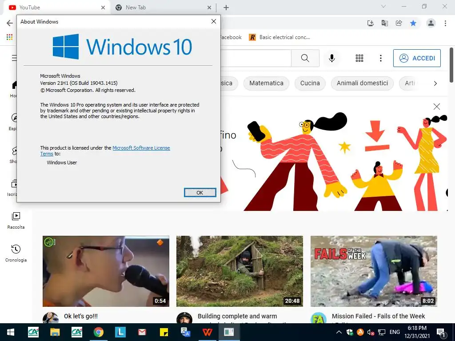
Task: Open the blue L app on taskbar
Action: [120, 332]
